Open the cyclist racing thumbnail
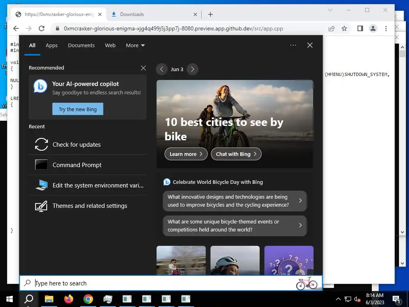 pyautogui.click(x=181, y=260)
